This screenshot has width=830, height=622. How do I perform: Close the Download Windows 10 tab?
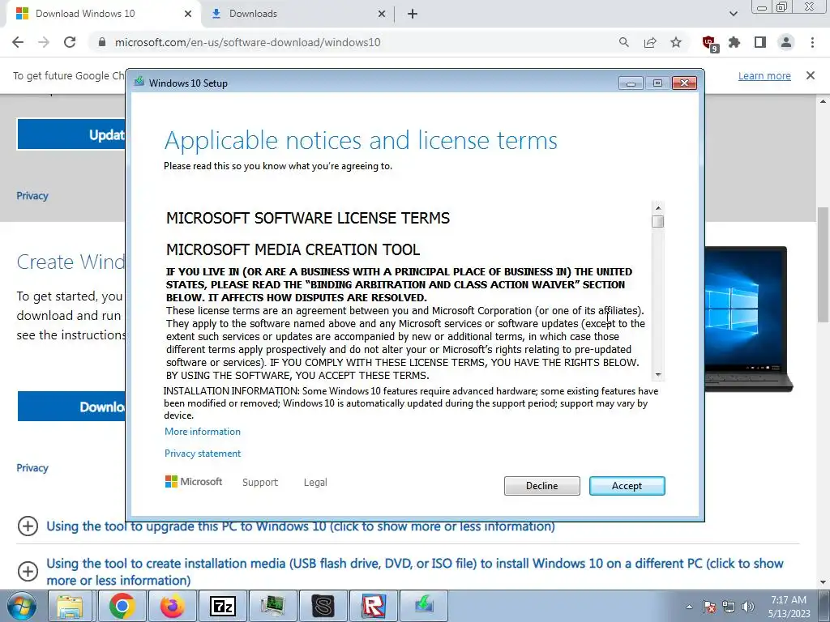[188, 14]
